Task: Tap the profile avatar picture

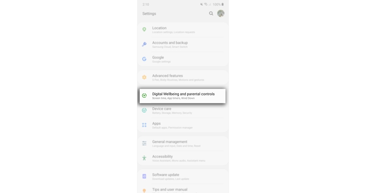Action: tap(221, 14)
